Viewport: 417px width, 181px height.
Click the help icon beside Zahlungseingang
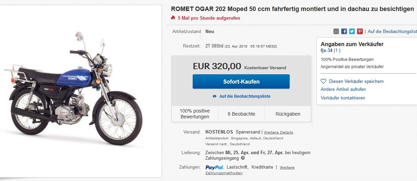243,158
